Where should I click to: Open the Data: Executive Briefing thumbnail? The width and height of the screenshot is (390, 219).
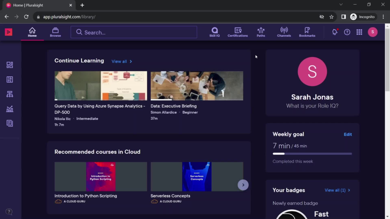coord(197,86)
